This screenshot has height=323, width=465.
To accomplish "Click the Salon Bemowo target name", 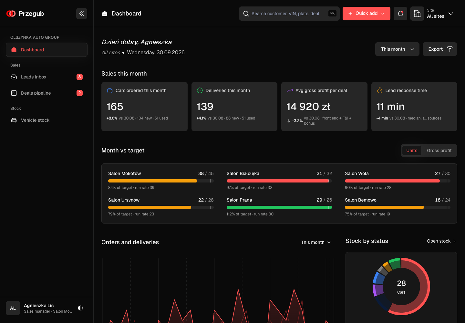I will pos(361,200).
